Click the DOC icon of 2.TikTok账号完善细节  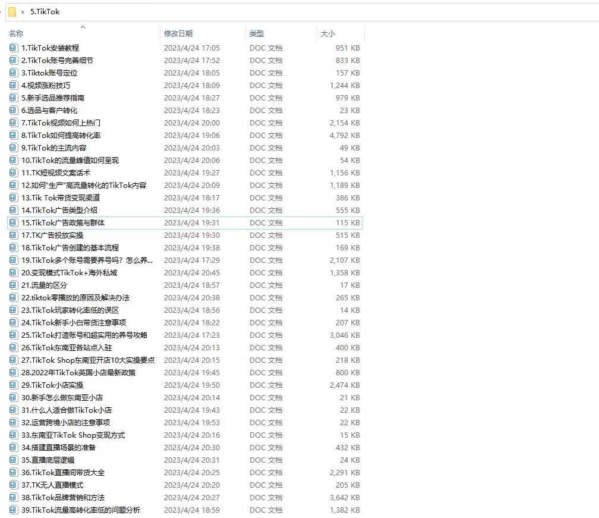click(13, 61)
